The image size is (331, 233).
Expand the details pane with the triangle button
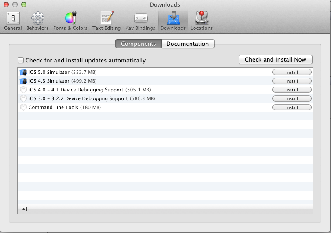click(x=24, y=209)
